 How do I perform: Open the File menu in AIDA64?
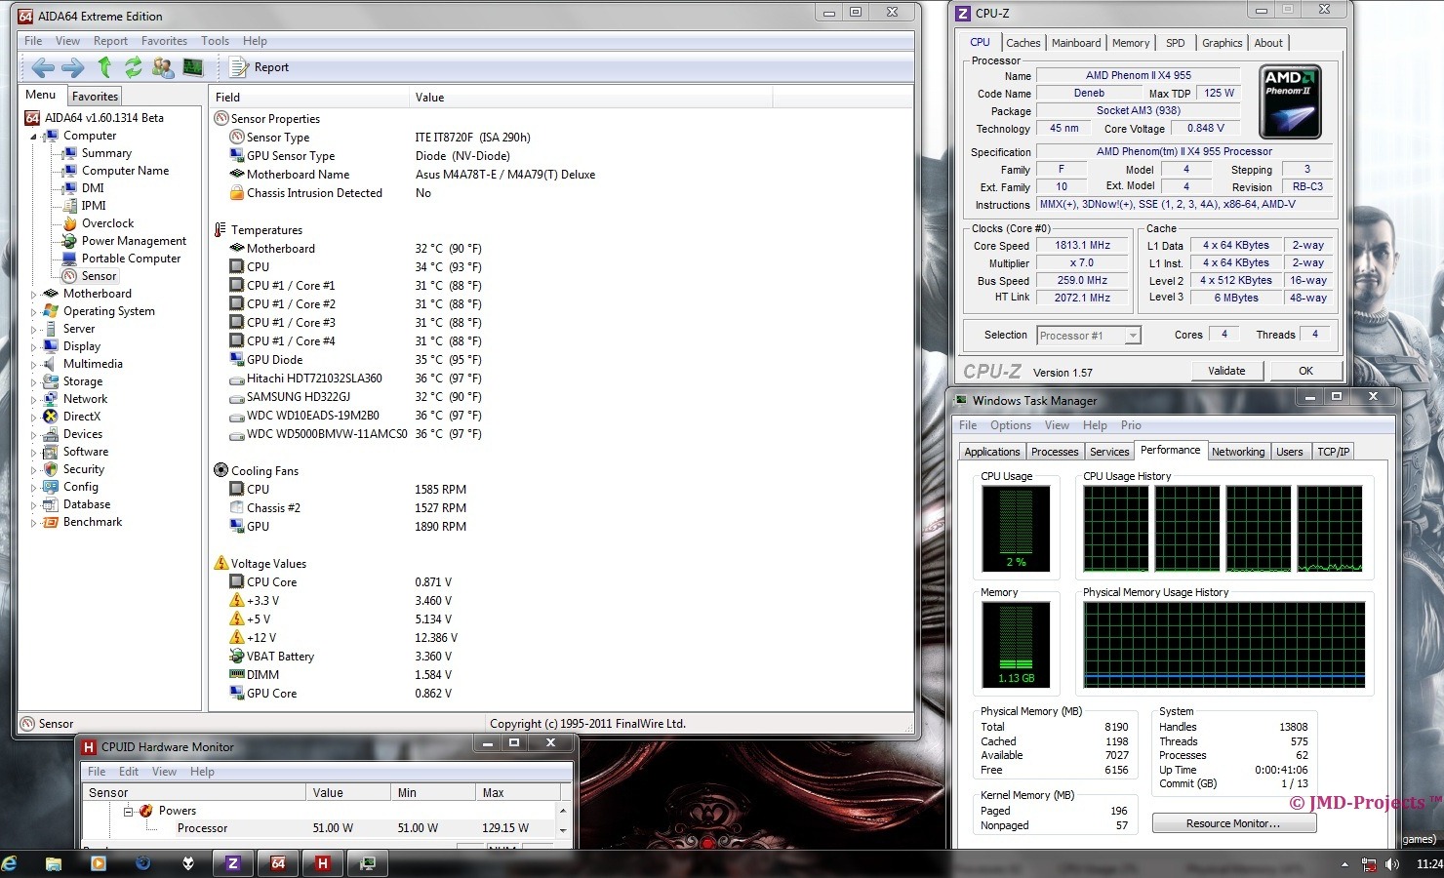33,41
